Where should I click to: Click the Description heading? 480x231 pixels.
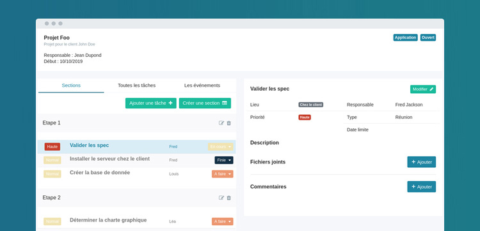(264, 142)
